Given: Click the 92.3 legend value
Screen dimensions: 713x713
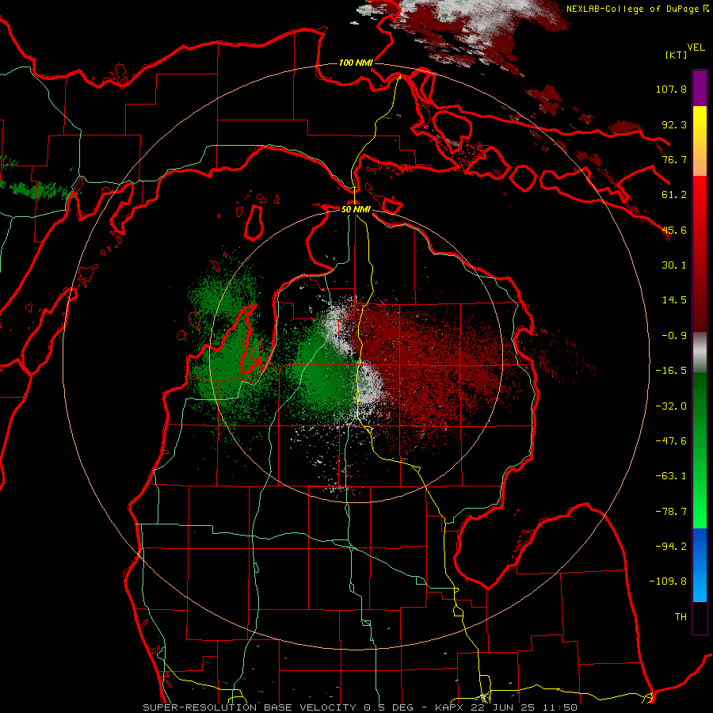Looking at the screenshot, I should pos(674,124).
